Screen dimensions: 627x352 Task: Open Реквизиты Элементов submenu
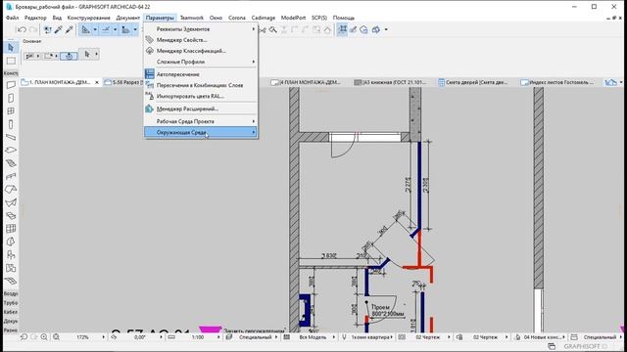(201, 29)
